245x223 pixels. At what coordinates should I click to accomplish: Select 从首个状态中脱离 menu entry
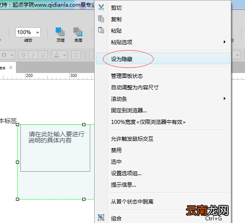[163, 202]
